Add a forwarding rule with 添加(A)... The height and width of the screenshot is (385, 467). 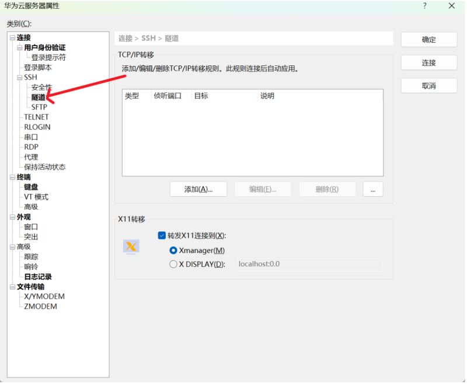click(x=198, y=189)
